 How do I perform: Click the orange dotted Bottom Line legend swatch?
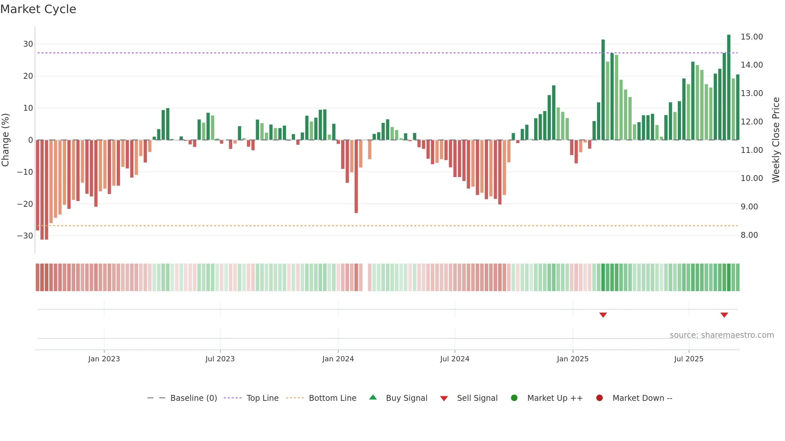pos(295,398)
